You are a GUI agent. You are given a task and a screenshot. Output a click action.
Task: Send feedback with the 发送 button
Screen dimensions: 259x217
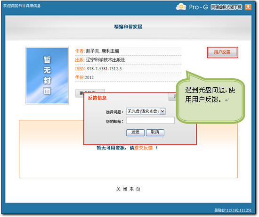point(135,133)
